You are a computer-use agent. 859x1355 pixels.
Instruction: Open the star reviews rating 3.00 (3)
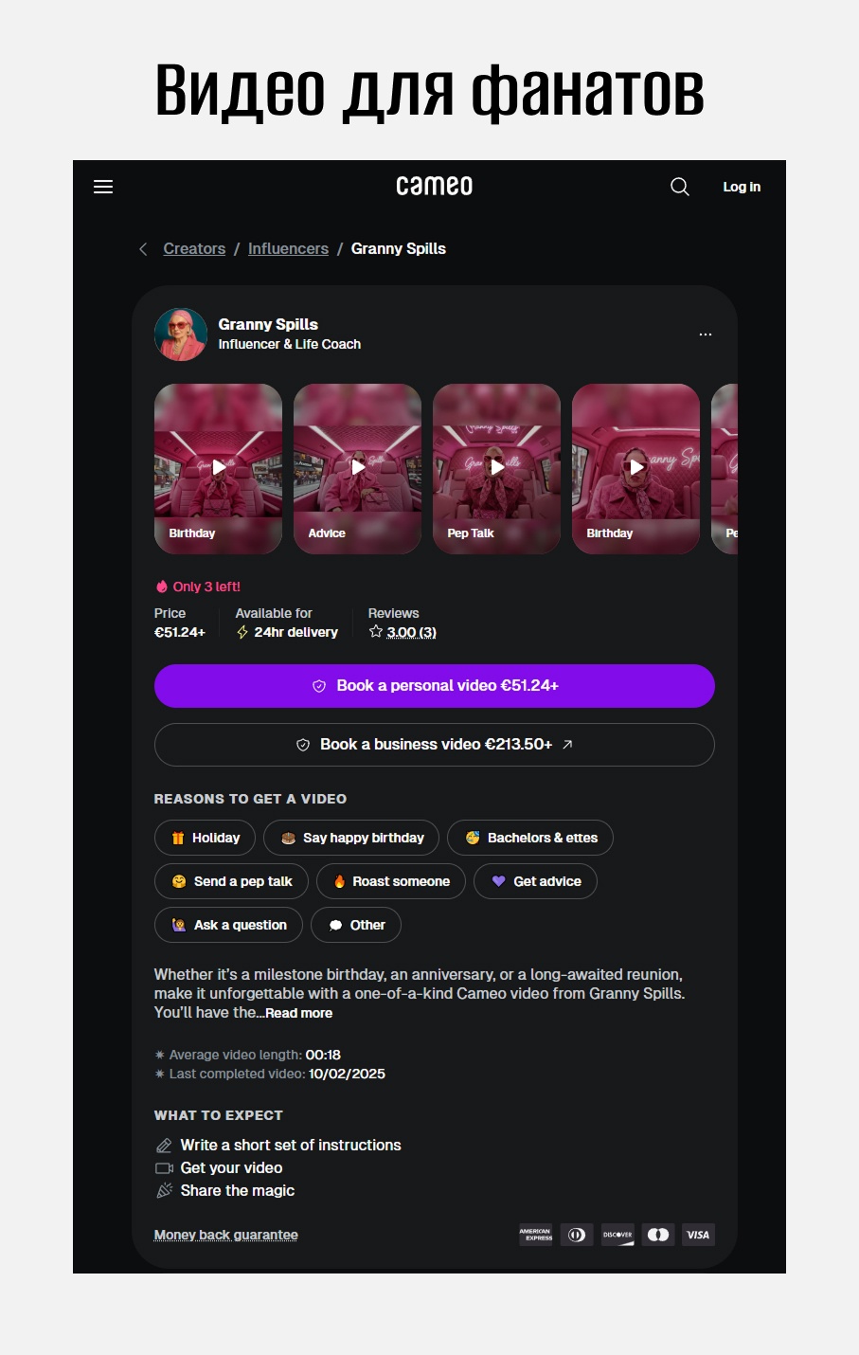tap(403, 632)
